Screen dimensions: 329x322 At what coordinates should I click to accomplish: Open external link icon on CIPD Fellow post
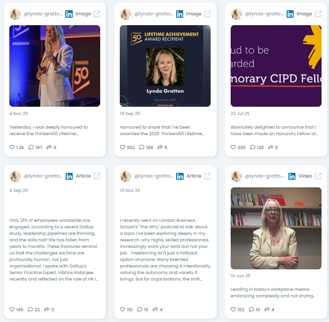tap(318, 14)
